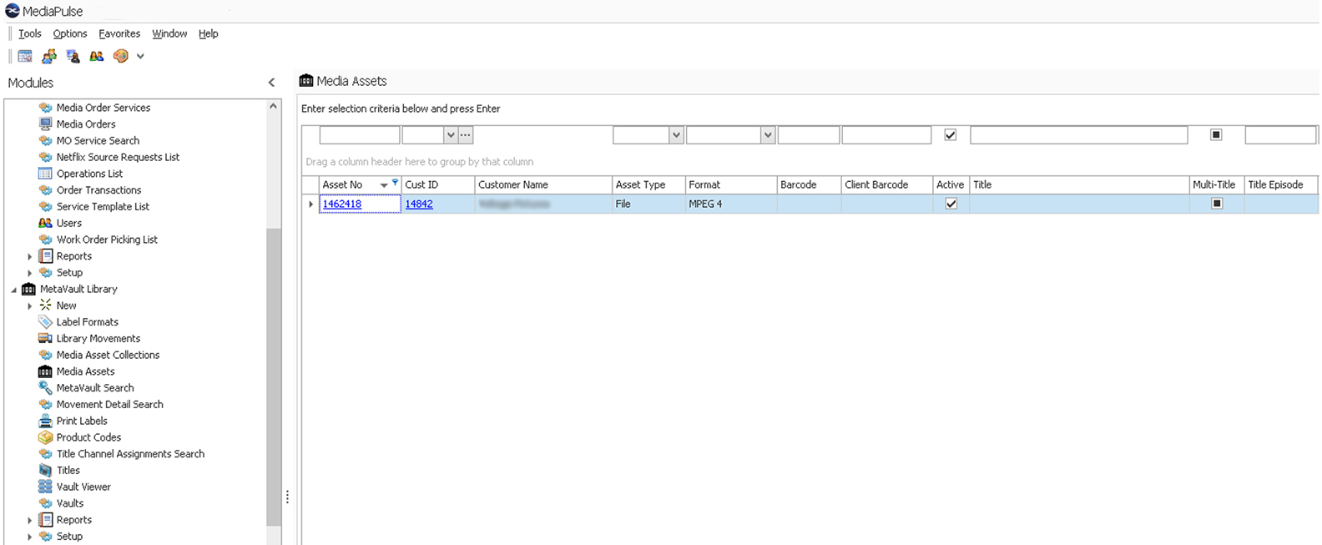Open the calendar schedule toolbar icon
This screenshot has height=545, width=1322.
pos(25,56)
